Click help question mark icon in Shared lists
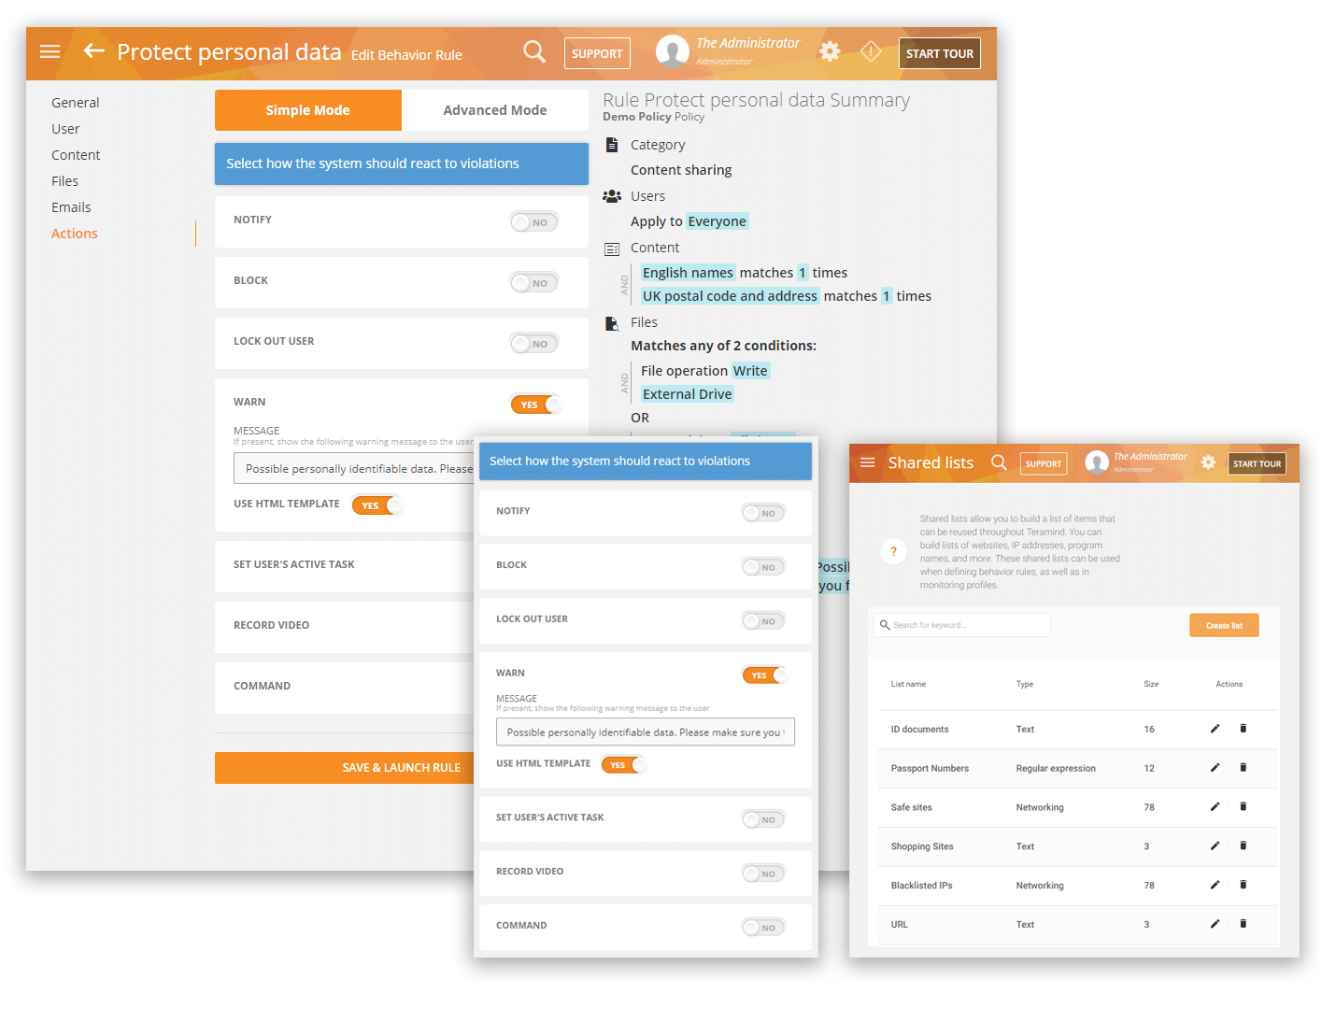The width and height of the screenshot is (1336, 1009). pyautogui.click(x=893, y=551)
